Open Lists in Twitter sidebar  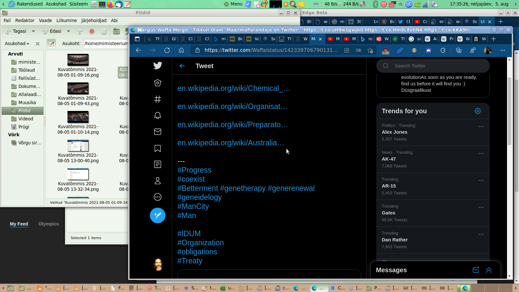[x=158, y=164]
